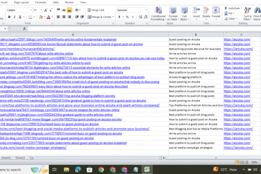The width and height of the screenshot is (261, 174).
Task: Open link ending social-media-campaign-strategies/
Action: pos(33,147)
